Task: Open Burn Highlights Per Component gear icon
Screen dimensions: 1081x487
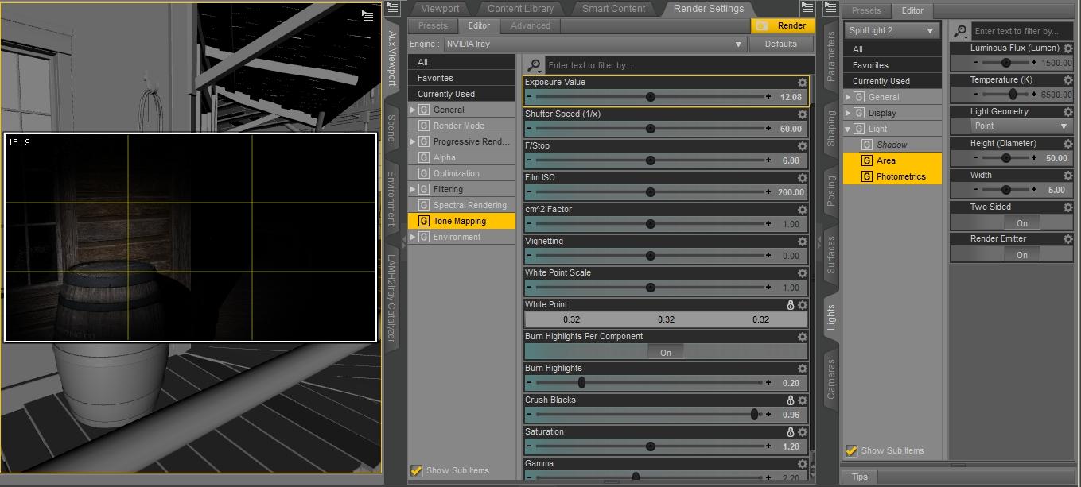Action: tap(802, 337)
